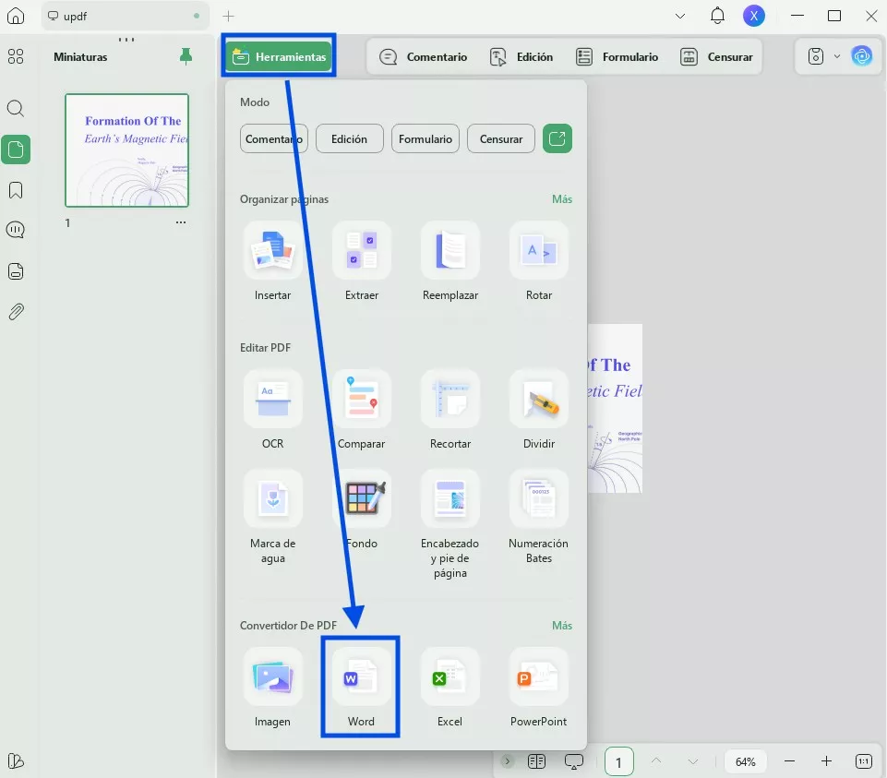Open the comments list sidebar panel
The height and width of the screenshot is (778, 887).
point(16,230)
